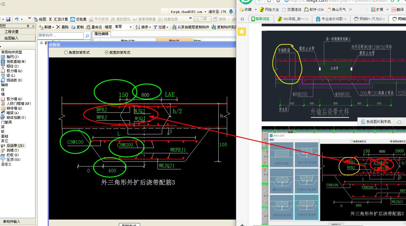This screenshot has width=406, height=226.
Task: Click the undo arrow icon
Action: click(17, 19)
